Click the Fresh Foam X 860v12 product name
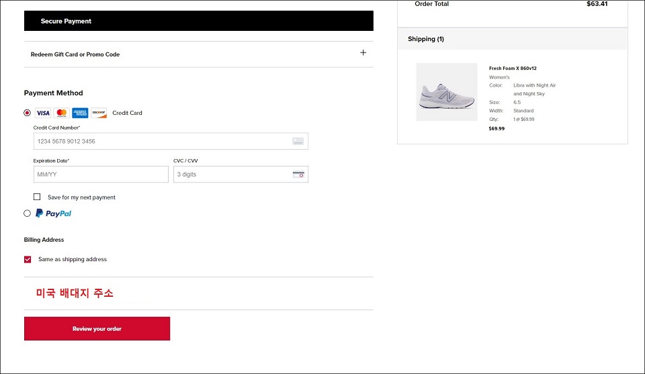645x374 pixels. [x=513, y=68]
